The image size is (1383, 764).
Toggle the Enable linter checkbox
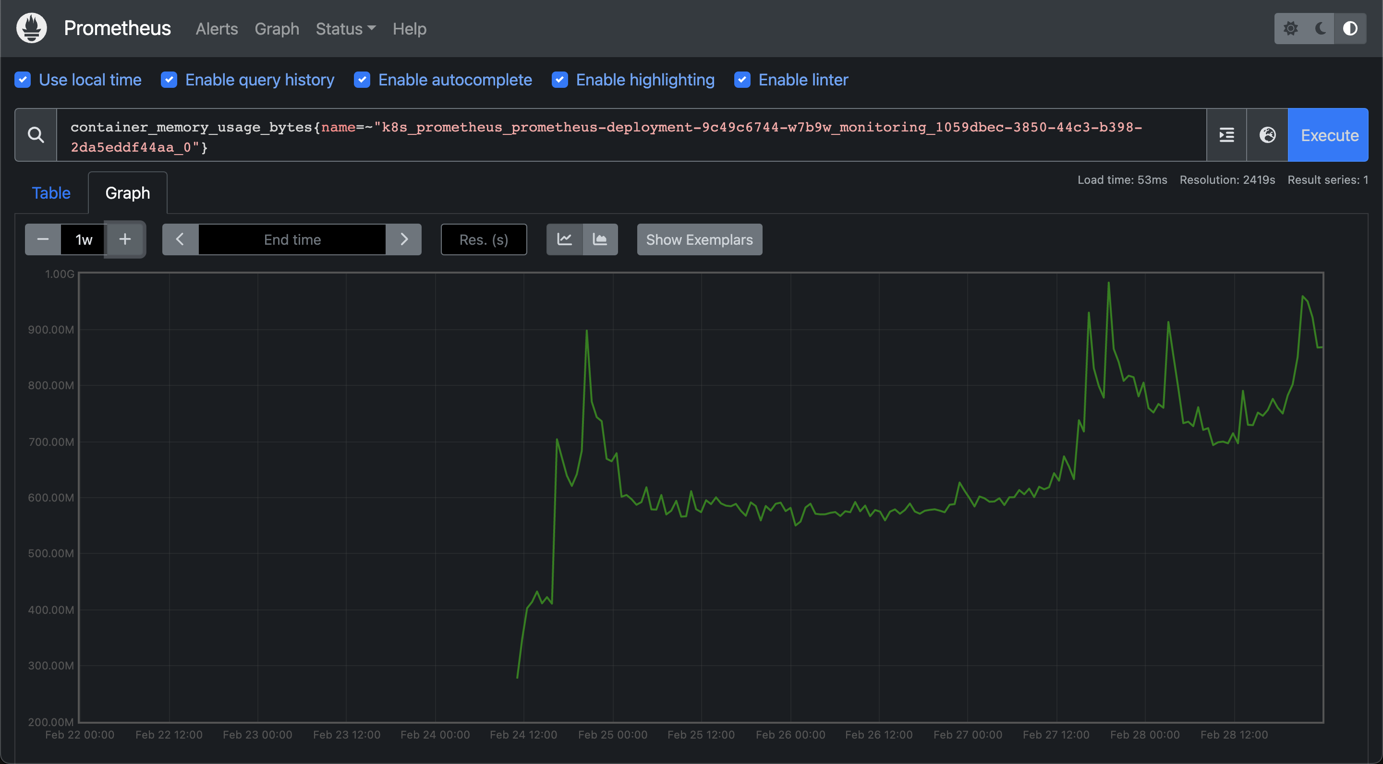tap(742, 79)
